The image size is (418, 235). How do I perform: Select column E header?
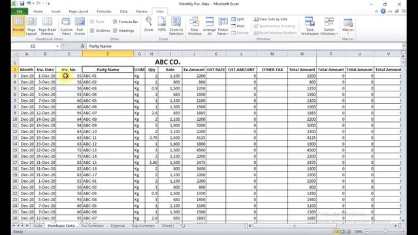click(x=108, y=54)
